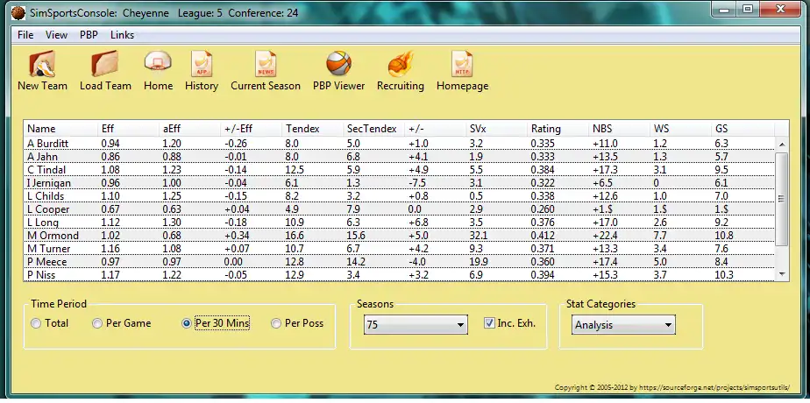
Task: Sort by the WS column header
Action: click(681, 129)
